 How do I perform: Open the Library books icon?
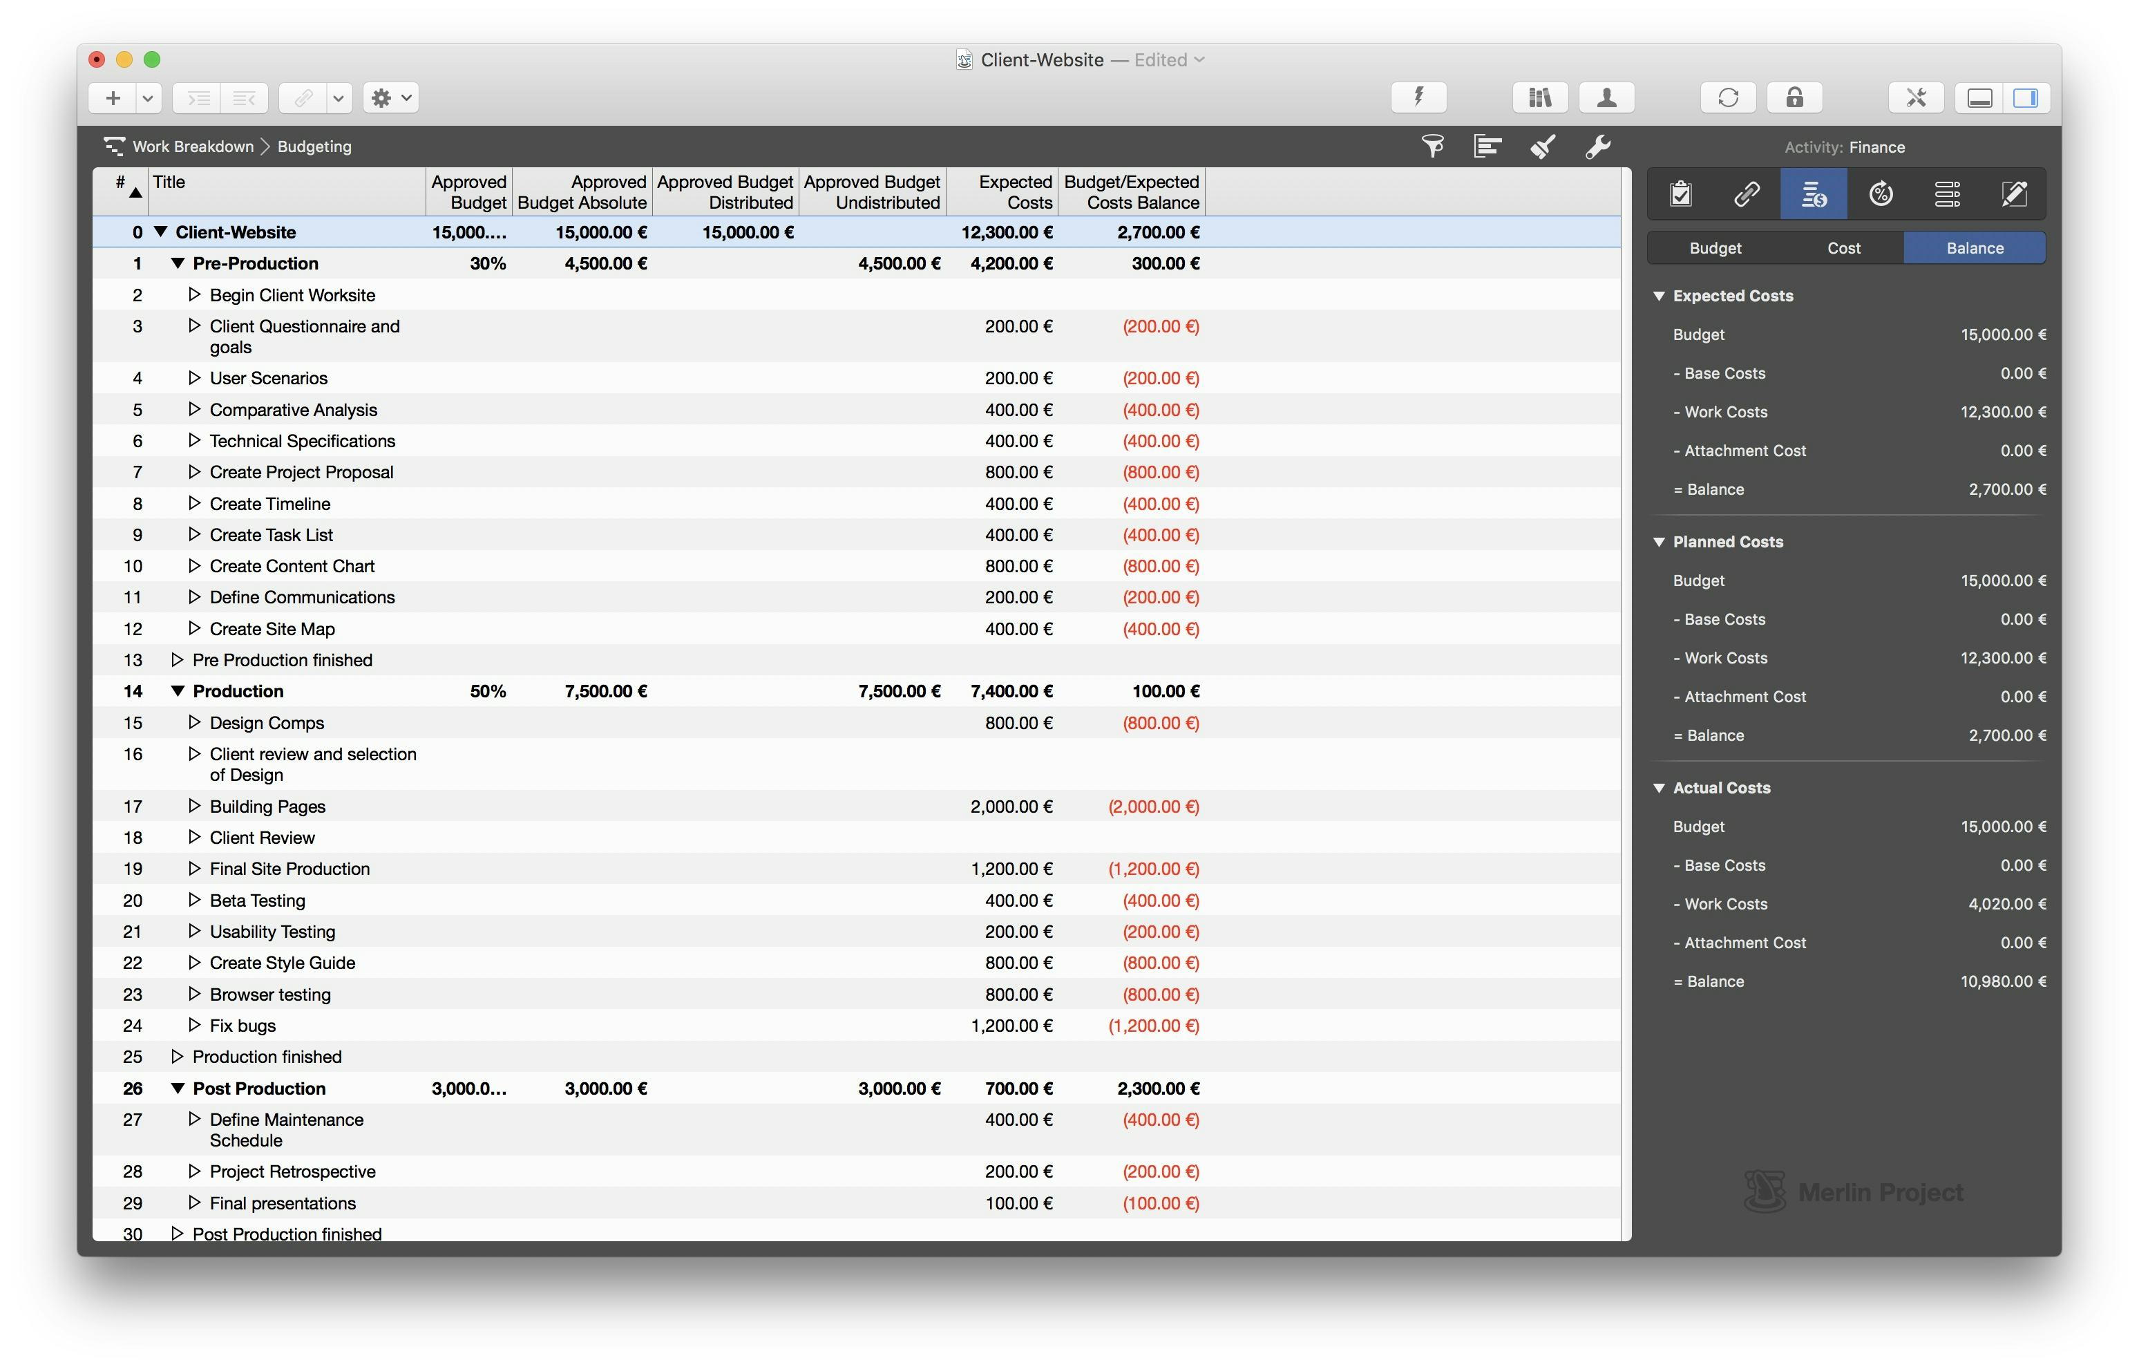coord(1539,97)
